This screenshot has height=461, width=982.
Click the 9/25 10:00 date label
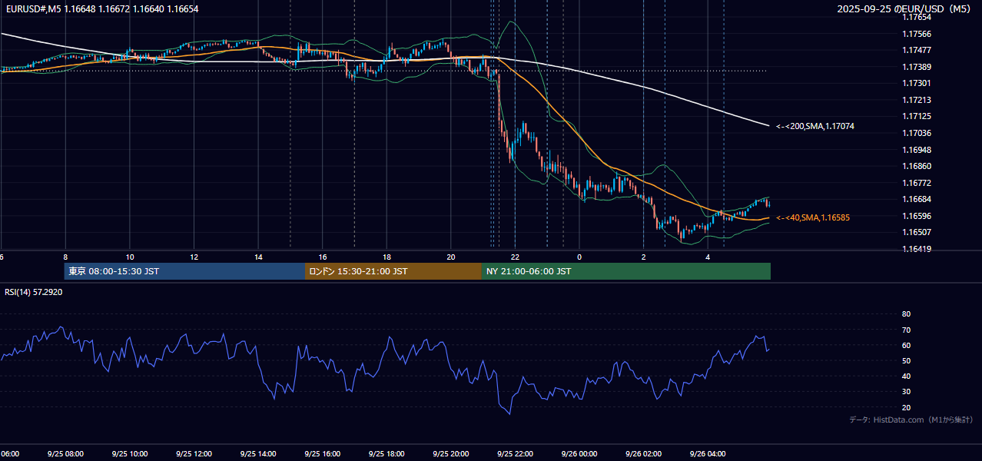[129, 454]
